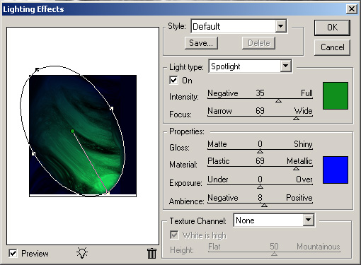Open the blue properties color swatch

pyautogui.click(x=336, y=170)
